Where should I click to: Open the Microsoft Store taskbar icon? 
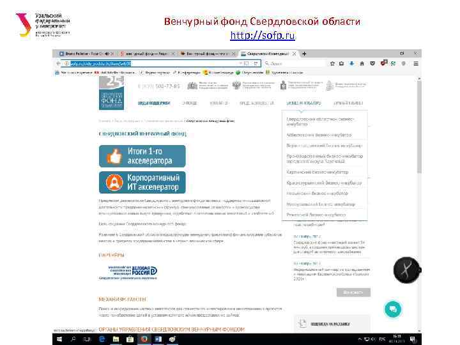[x=130, y=339]
